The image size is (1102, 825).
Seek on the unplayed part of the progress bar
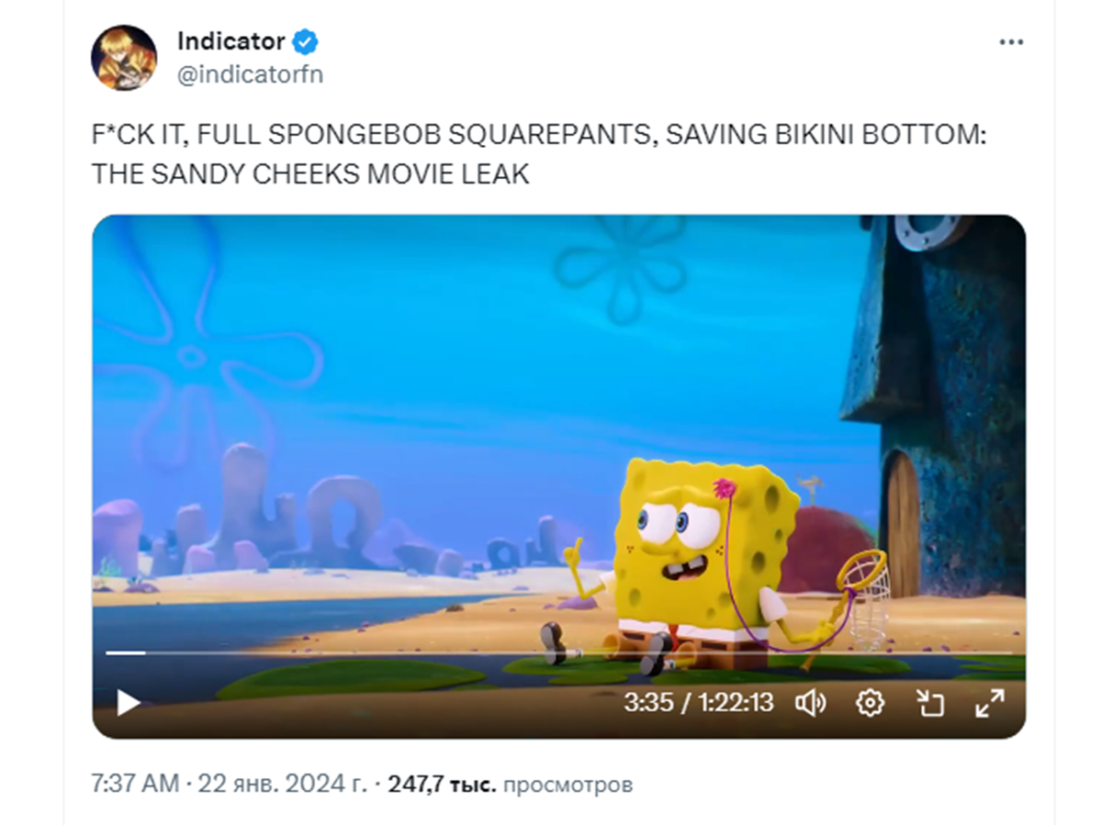[579, 652]
